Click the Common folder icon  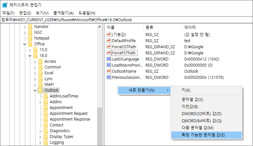click(41, 67)
